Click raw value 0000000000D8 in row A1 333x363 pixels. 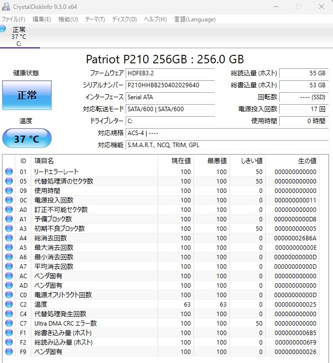click(x=295, y=219)
